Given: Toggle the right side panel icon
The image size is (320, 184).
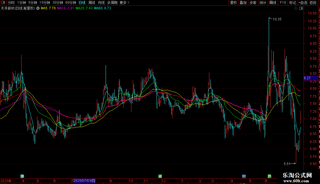Looking at the screenshot, I should 301,8.
